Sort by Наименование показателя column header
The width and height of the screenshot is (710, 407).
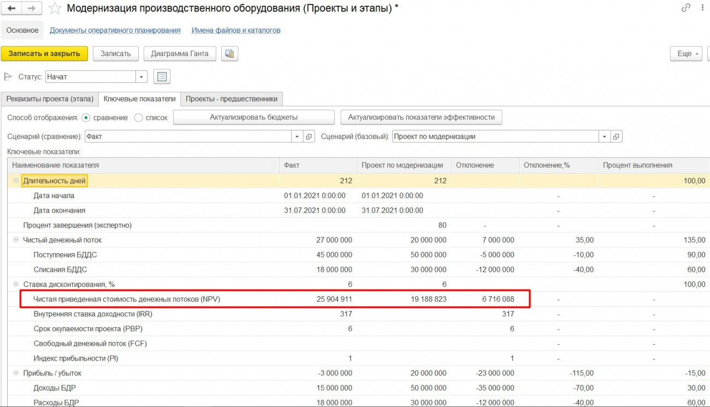click(143, 165)
